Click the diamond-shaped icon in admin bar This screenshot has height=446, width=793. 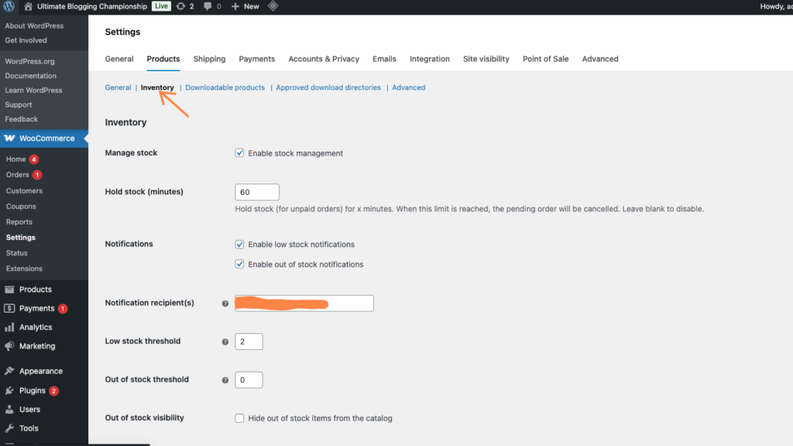[x=273, y=6]
